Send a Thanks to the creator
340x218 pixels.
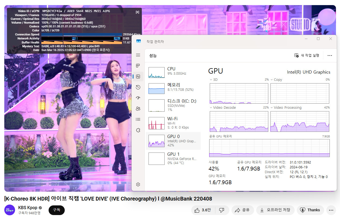pyautogui.click(x=310, y=210)
